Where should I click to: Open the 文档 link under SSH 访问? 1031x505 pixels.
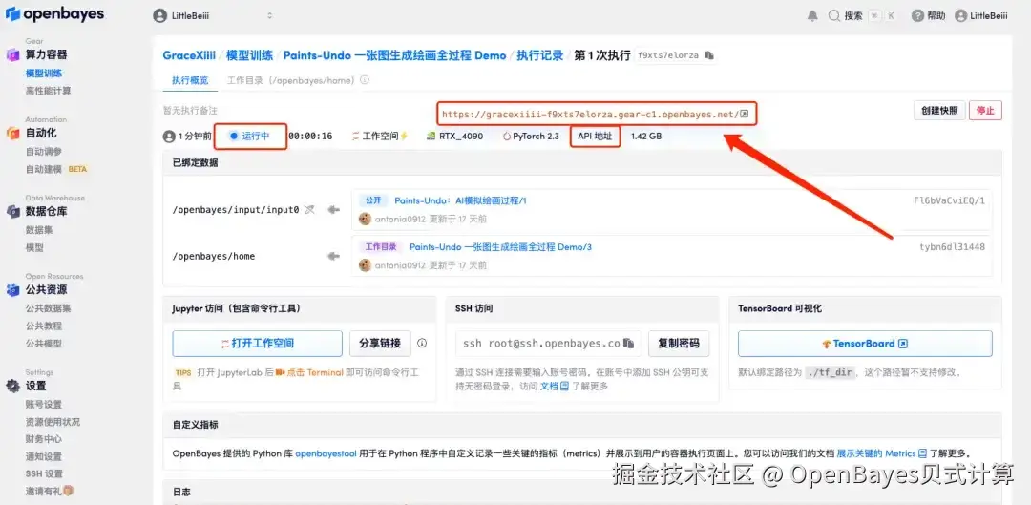(555, 386)
